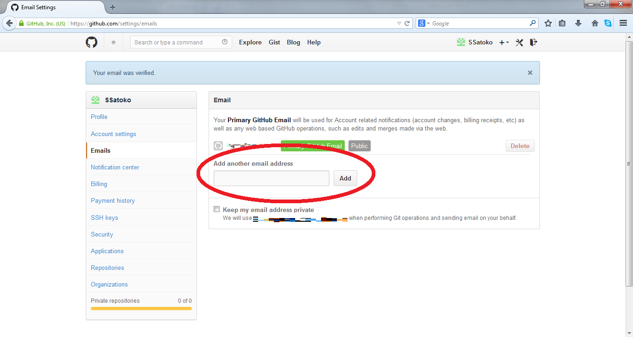Screen dimensions: 633x337
Task: Open the Firefox hamburger menu
Action: coord(623,23)
